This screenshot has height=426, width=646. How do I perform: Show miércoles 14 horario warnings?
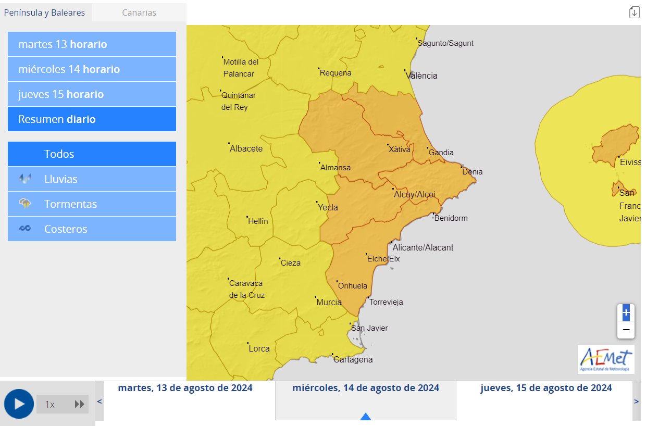[x=92, y=69]
